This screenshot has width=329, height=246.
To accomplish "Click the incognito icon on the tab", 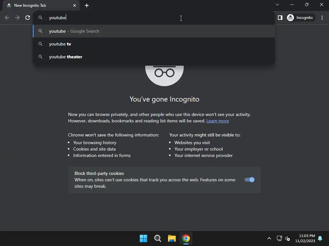I will coord(9,5).
